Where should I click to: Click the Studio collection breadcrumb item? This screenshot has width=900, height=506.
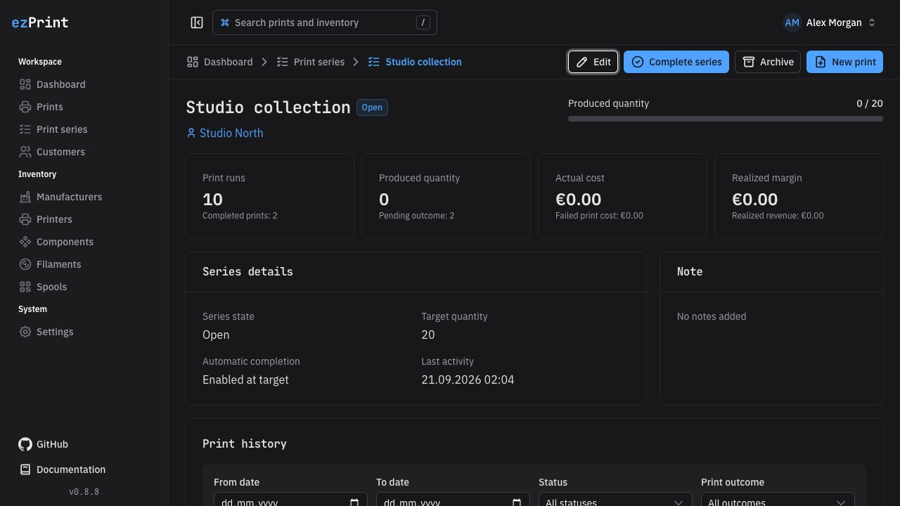point(415,62)
